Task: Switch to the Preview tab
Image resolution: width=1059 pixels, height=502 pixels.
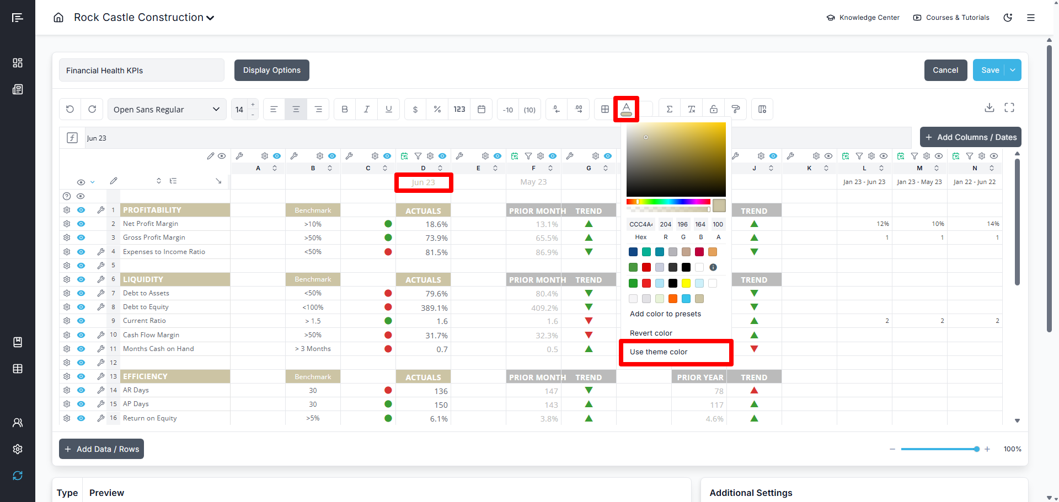Action: coord(106,493)
